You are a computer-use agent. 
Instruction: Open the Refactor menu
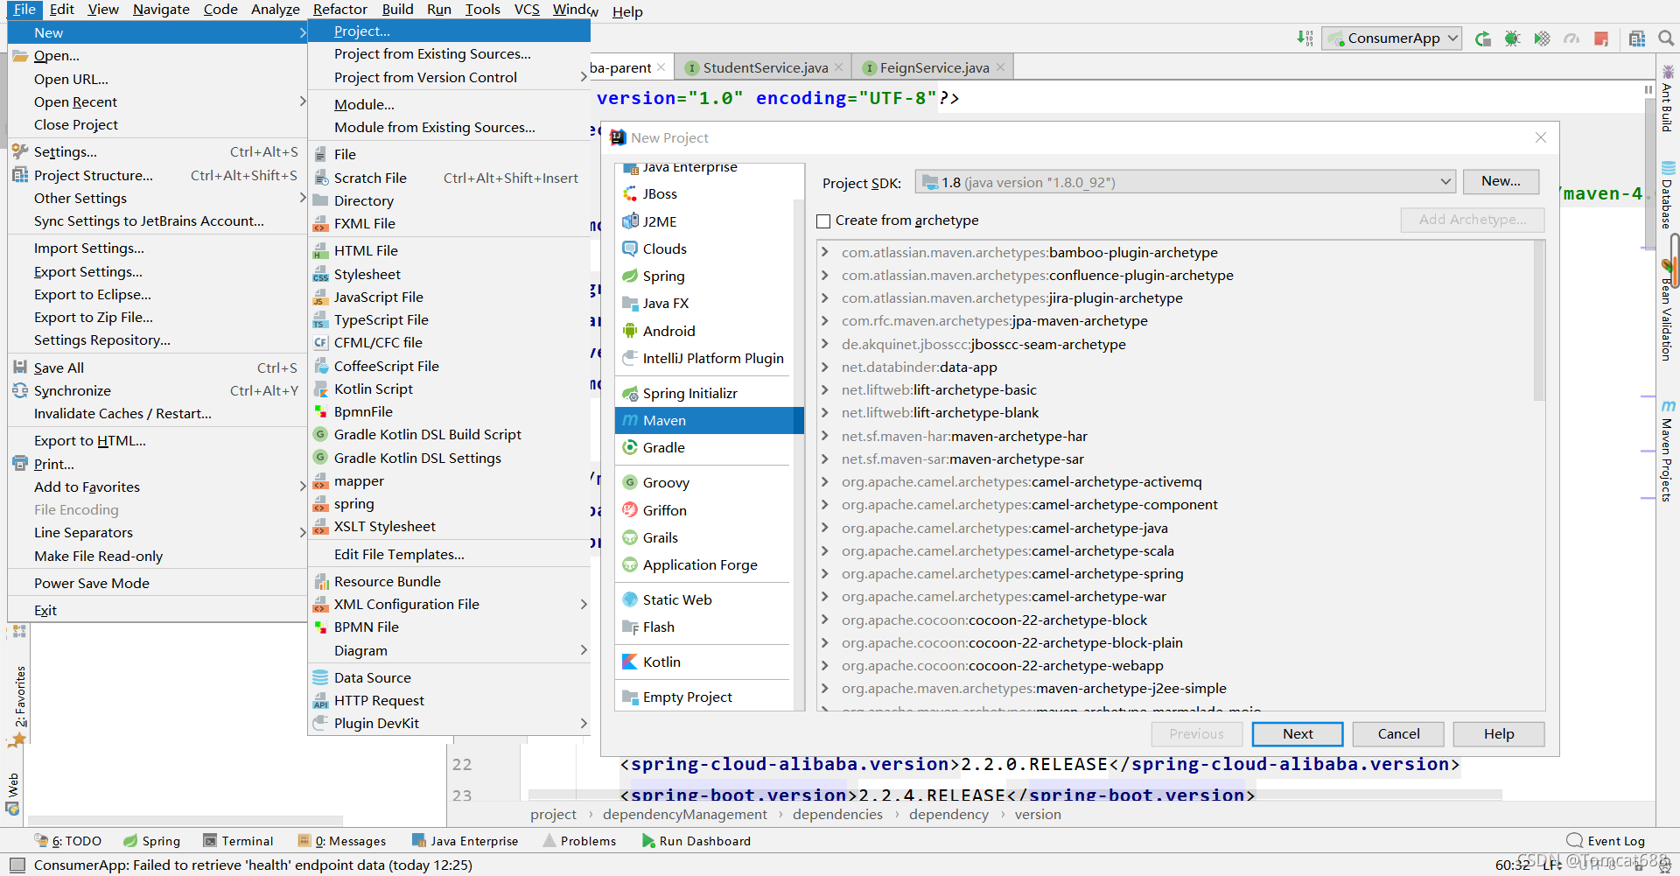(340, 10)
